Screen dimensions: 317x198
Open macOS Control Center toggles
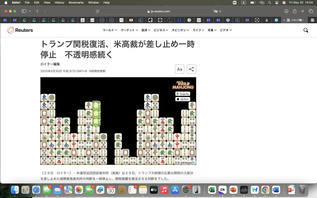[276, 2]
